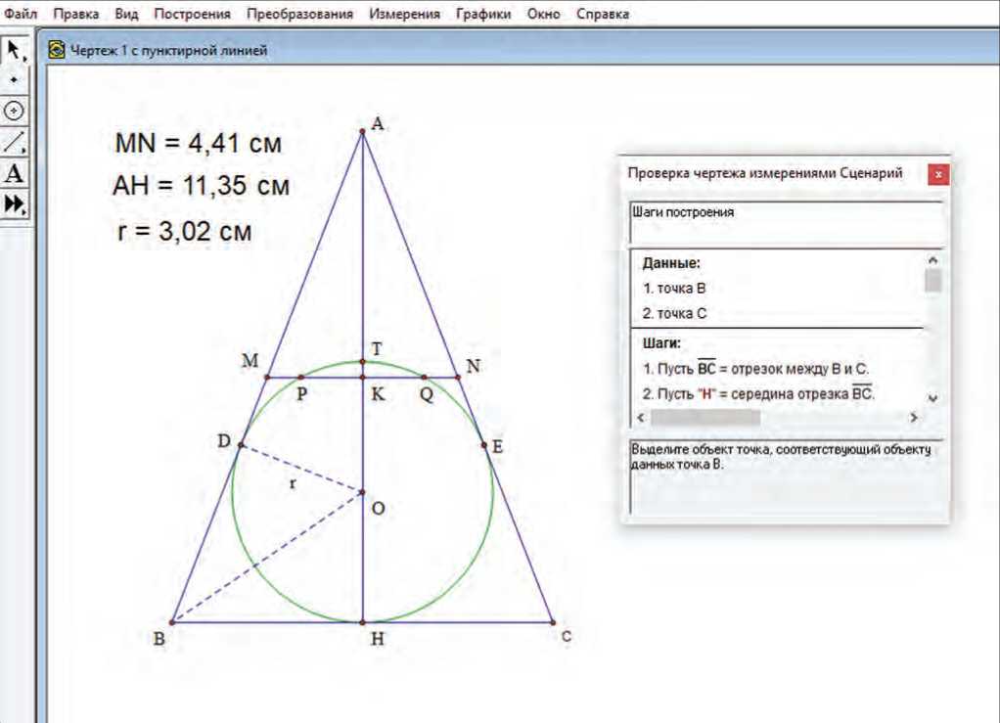The width and height of the screenshot is (1000, 723).
Task: Click the document icon beside Чертеж 1 title
Action: [x=57, y=50]
